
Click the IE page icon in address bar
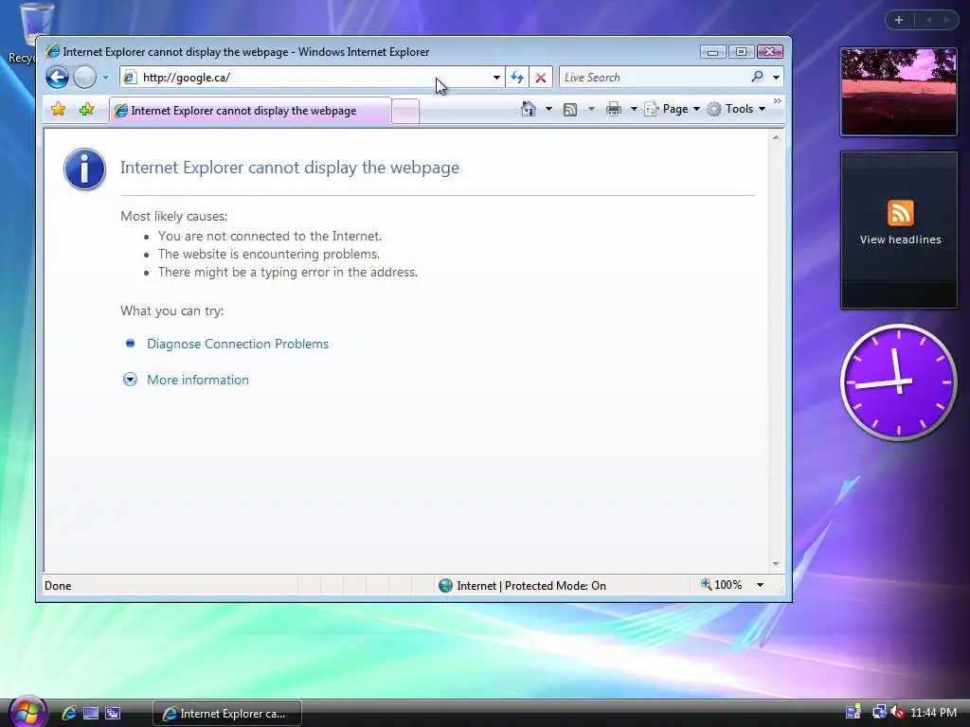(x=129, y=78)
